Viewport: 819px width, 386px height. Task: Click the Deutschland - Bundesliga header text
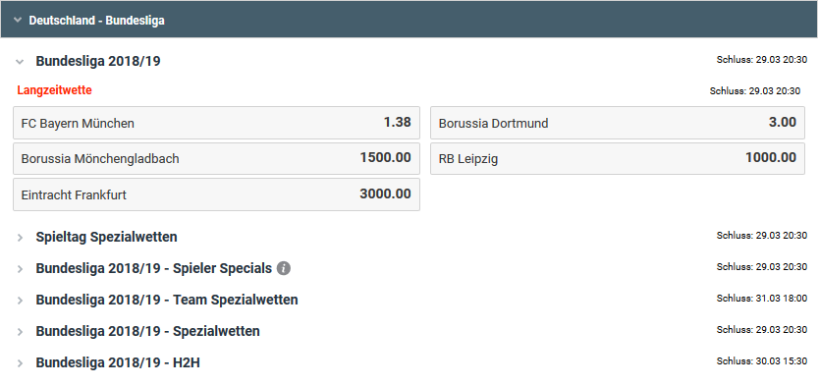pyautogui.click(x=96, y=21)
